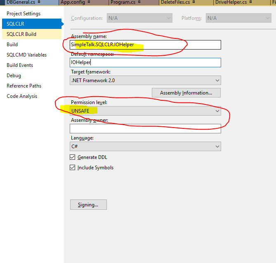Image resolution: width=276 pixels, height=263 pixels.
Task: Open the Build Events page
Action: pos(32,65)
